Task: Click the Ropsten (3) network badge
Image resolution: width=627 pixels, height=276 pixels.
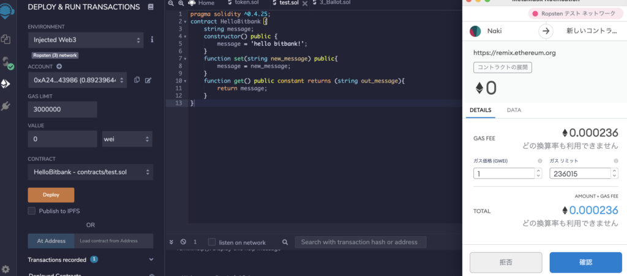Action: 55,56
